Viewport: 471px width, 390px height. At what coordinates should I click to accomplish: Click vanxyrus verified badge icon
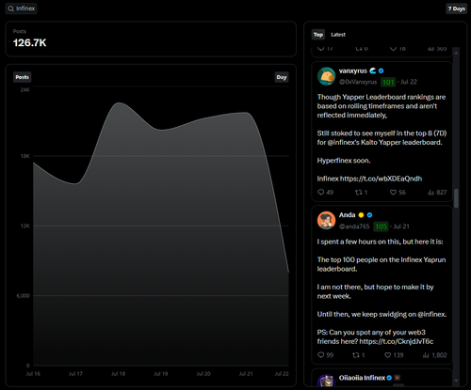[x=381, y=70]
